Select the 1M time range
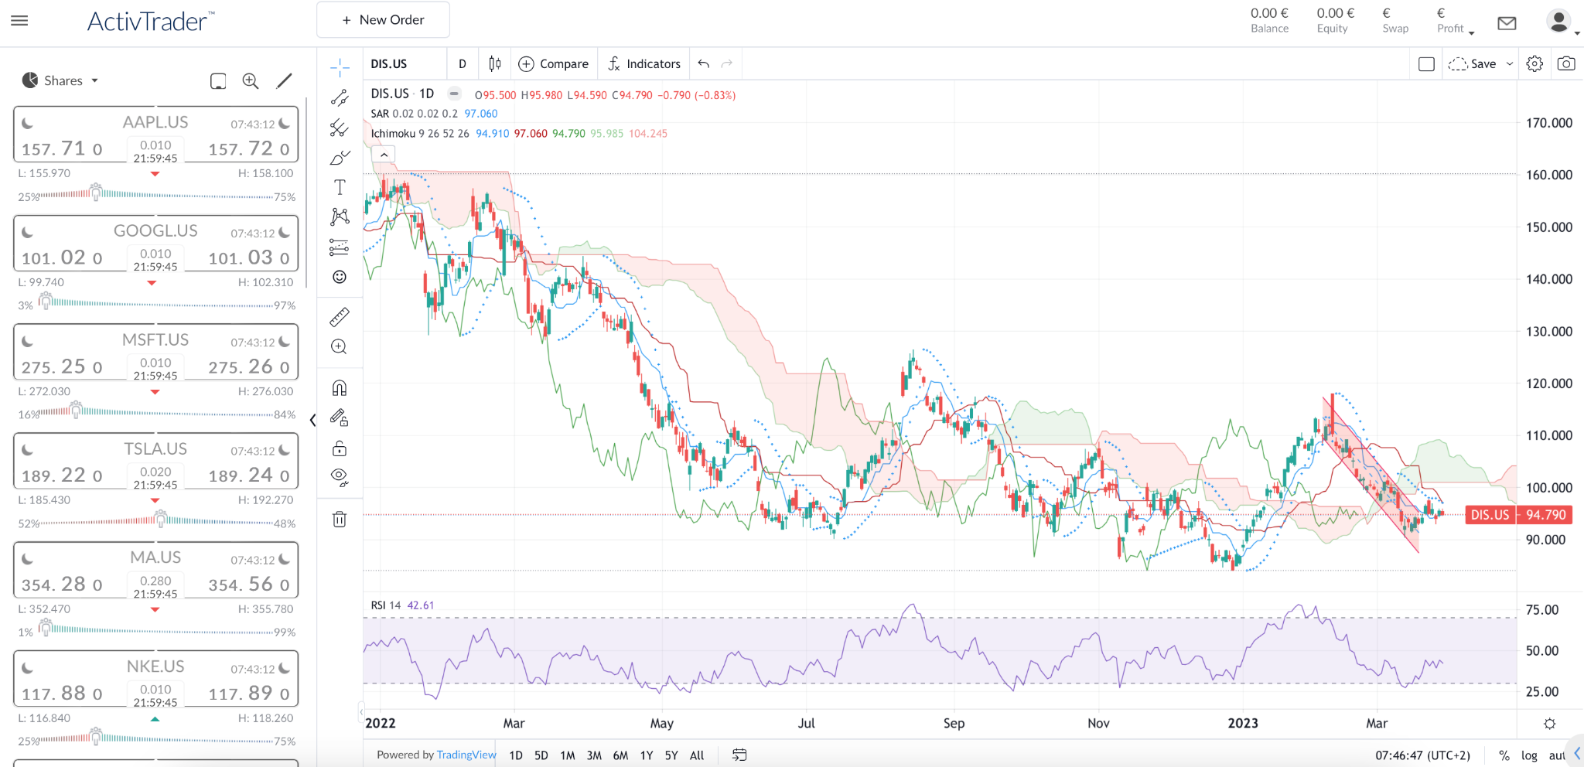The width and height of the screenshot is (1584, 767). [x=568, y=755]
